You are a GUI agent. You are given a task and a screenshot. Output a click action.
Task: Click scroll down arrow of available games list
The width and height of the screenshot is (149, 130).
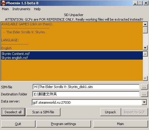[145, 48]
